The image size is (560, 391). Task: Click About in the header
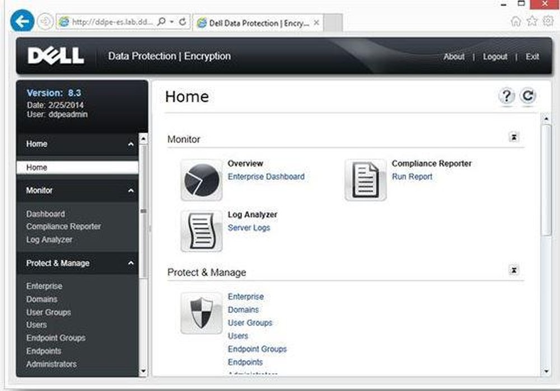pos(454,56)
